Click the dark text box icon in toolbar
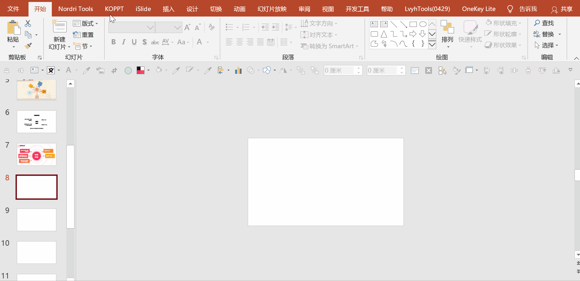Viewport: 580px width, 281px height. click(x=51, y=70)
